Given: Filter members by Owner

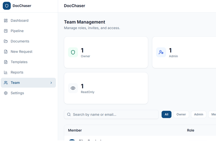Looking at the screenshot, I should pos(181,114).
